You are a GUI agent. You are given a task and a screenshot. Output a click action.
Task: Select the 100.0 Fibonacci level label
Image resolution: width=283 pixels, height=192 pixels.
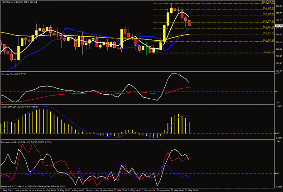point(268,2)
